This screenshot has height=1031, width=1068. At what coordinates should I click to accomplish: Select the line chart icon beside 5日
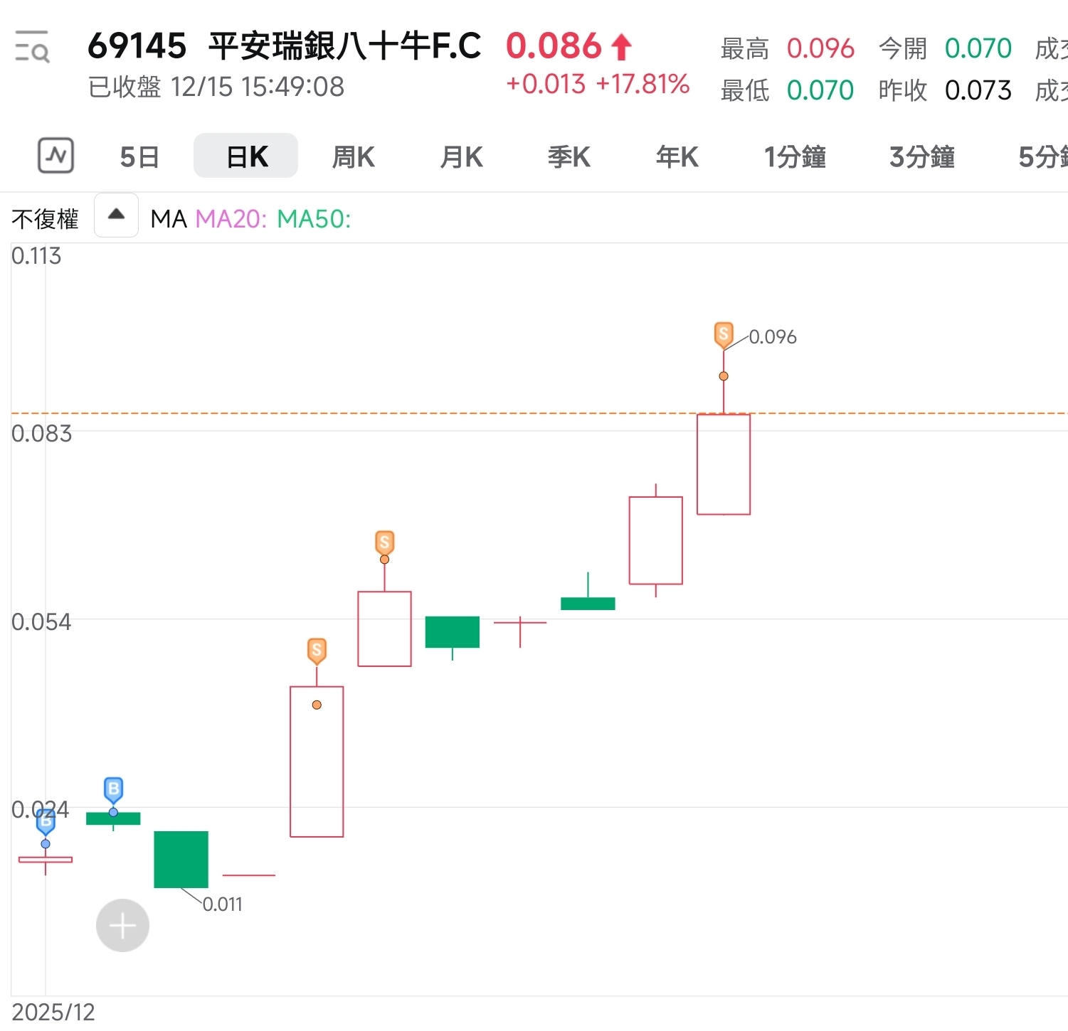(56, 156)
